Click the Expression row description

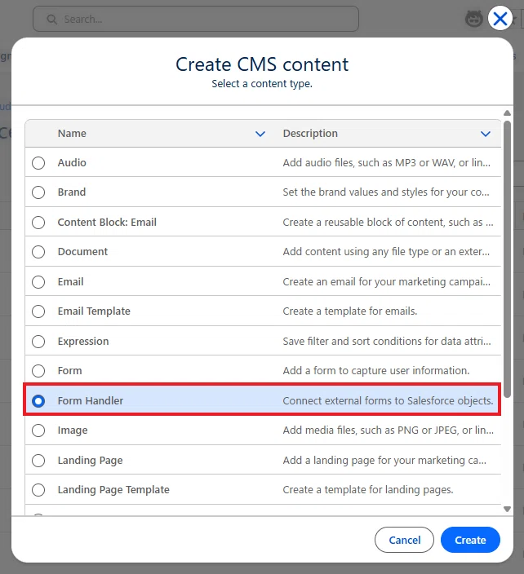tap(387, 342)
